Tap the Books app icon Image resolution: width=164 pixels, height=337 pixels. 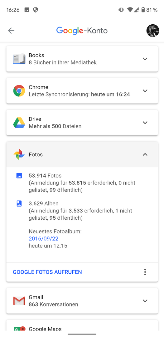19,59
